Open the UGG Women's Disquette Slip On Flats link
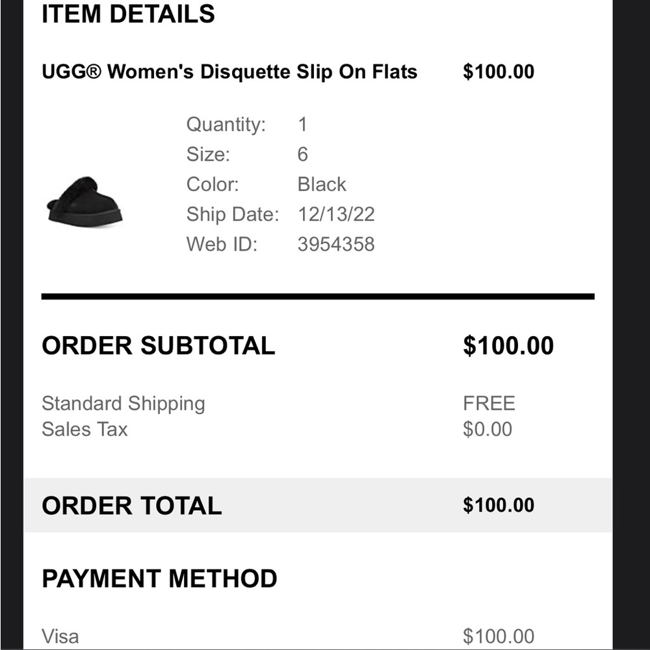 tap(229, 71)
